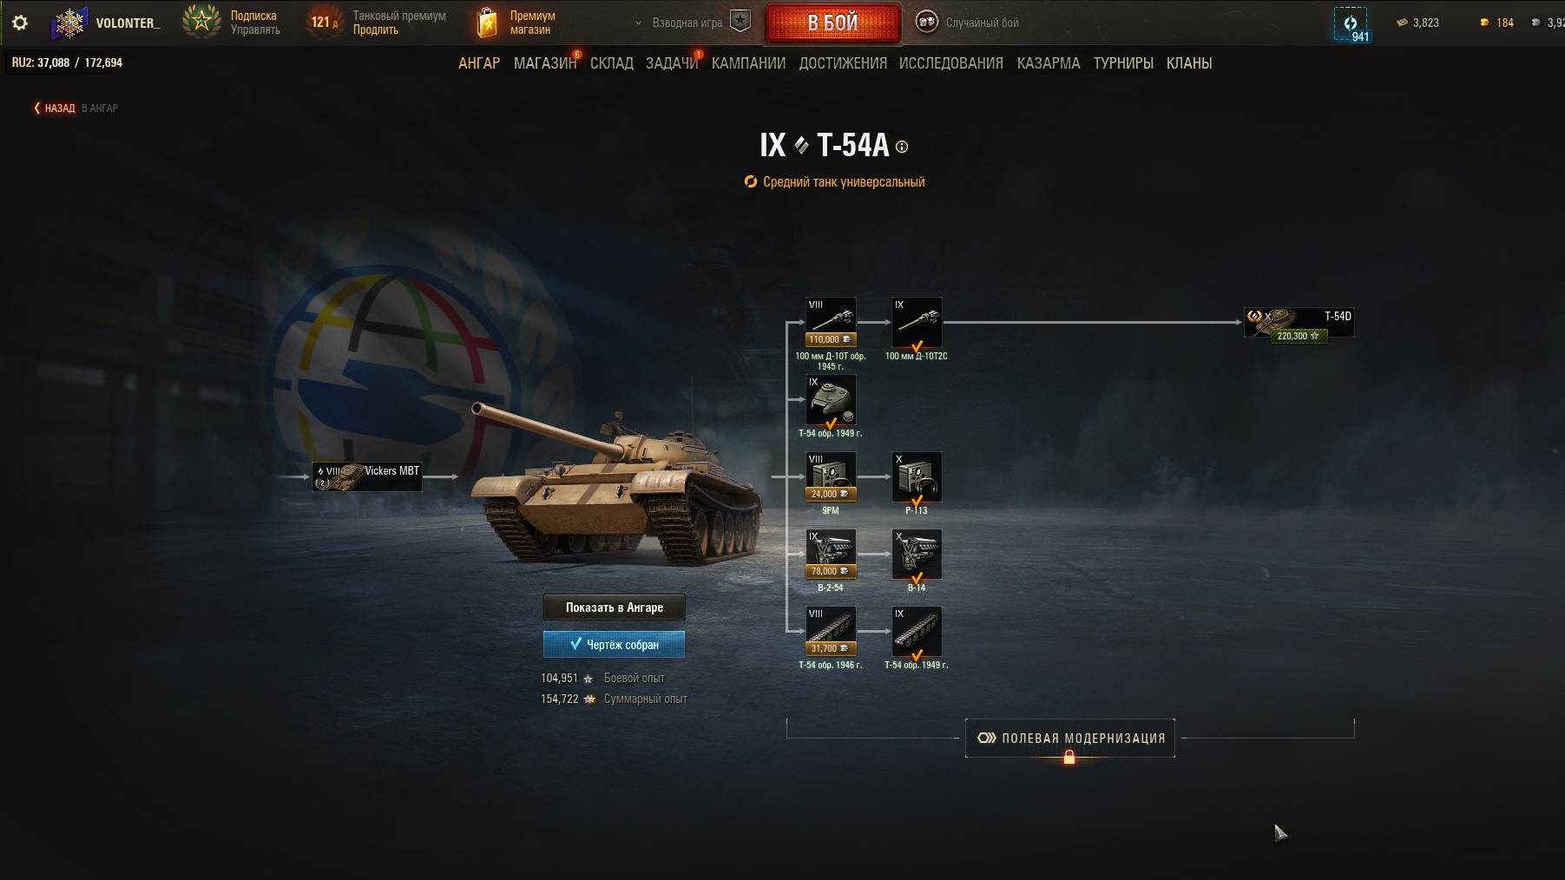Click the В БОЙ battle button
Viewport: 1565px width, 880px height.
[x=832, y=23]
